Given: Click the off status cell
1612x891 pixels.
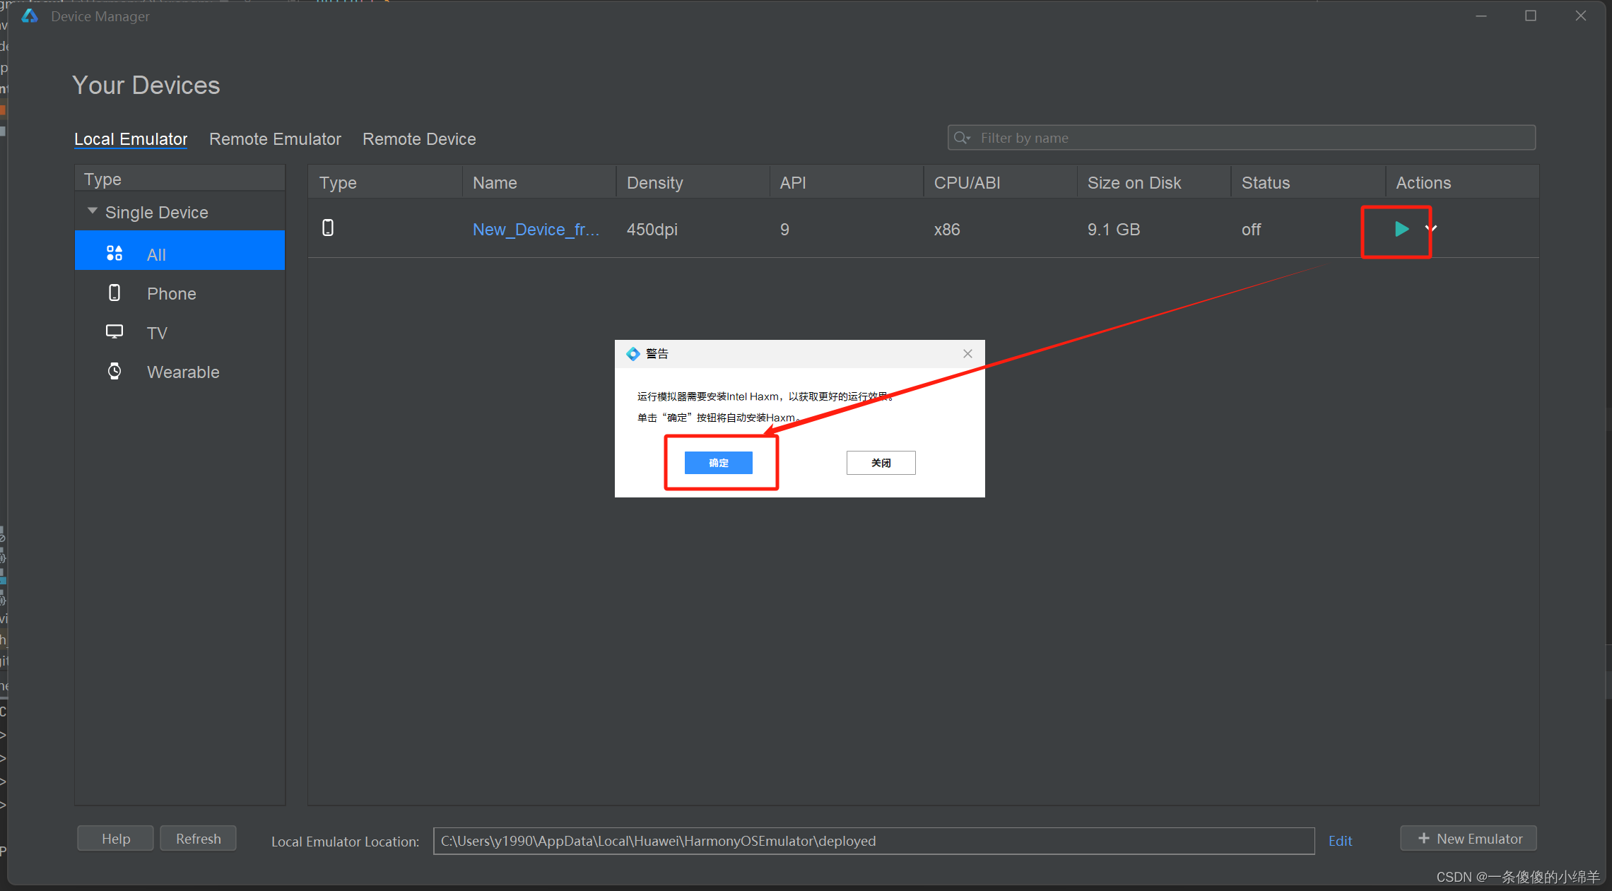Looking at the screenshot, I should pyautogui.click(x=1251, y=230).
